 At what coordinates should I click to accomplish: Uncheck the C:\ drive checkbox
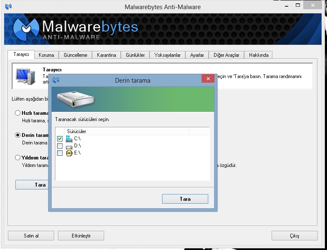(x=60, y=139)
